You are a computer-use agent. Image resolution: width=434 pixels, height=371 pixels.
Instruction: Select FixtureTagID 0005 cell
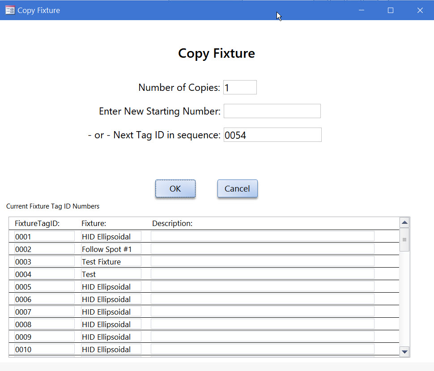pos(44,286)
